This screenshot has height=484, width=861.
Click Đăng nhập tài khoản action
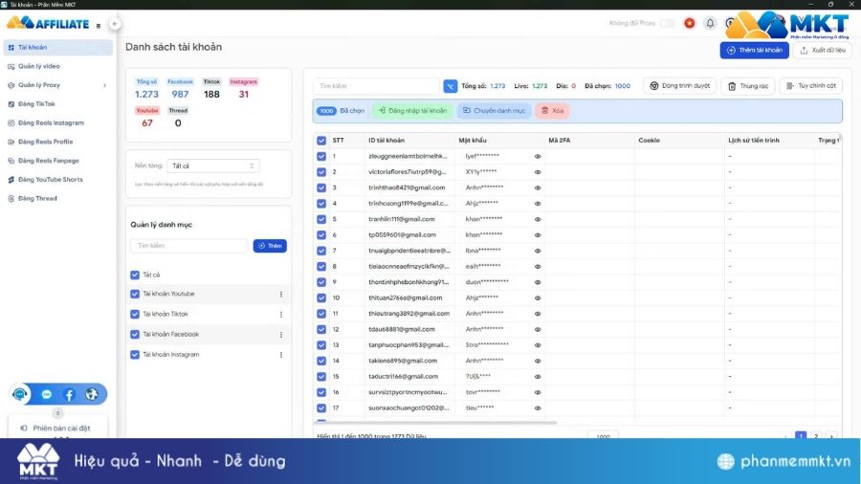[x=412, y=111]
